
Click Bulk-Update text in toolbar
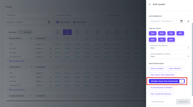pyautogui.click(x=81, y=22)
